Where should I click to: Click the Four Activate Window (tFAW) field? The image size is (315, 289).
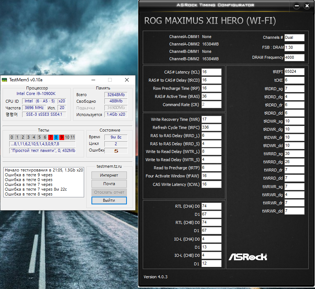coord(211,176)
